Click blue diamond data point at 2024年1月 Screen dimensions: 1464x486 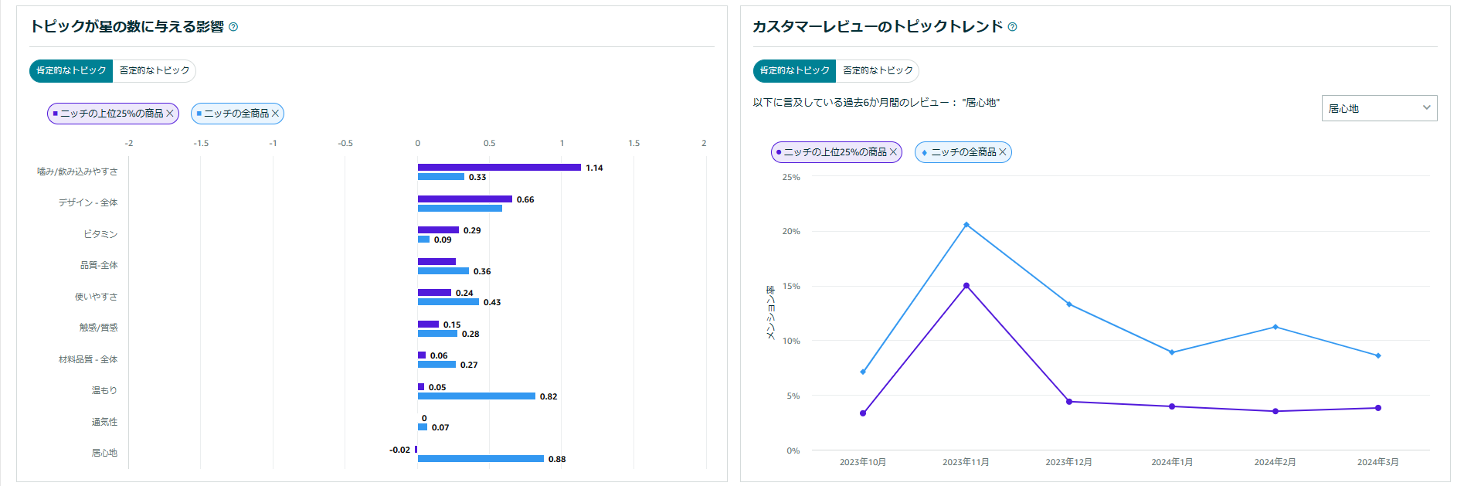point(1172,352)
